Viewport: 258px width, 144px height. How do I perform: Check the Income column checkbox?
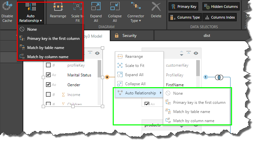pyautogui.click(x=49, y=94)
